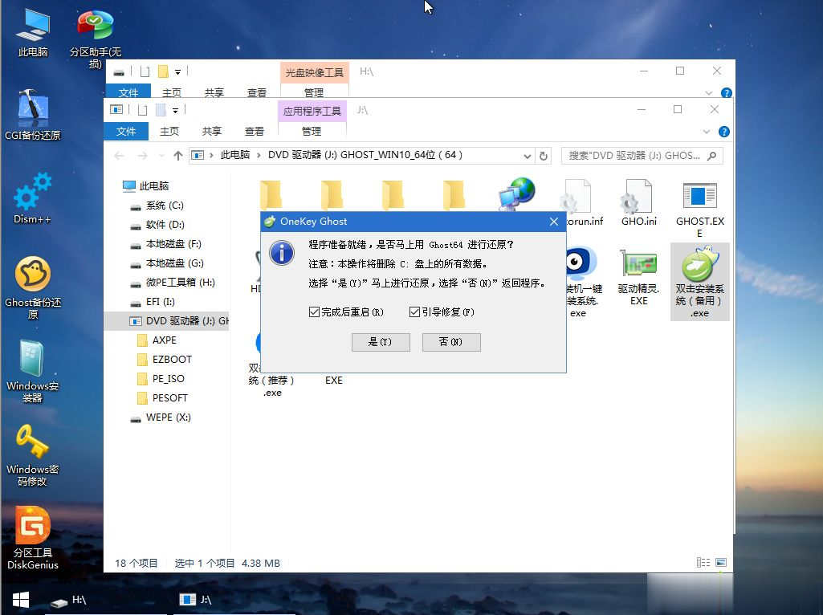Open PESOFT folder in tree

[x=169, y=397]
